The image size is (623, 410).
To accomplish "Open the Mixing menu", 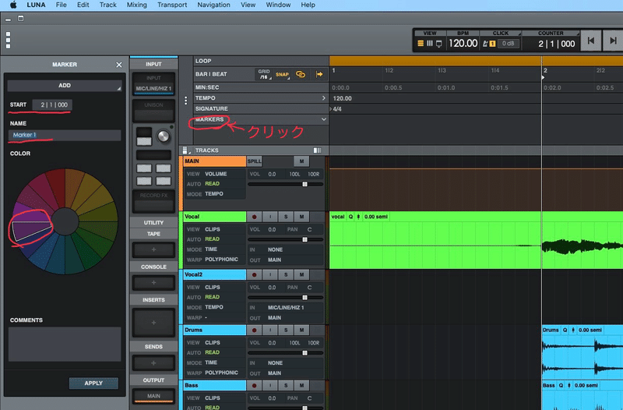I will coord(137,5).
